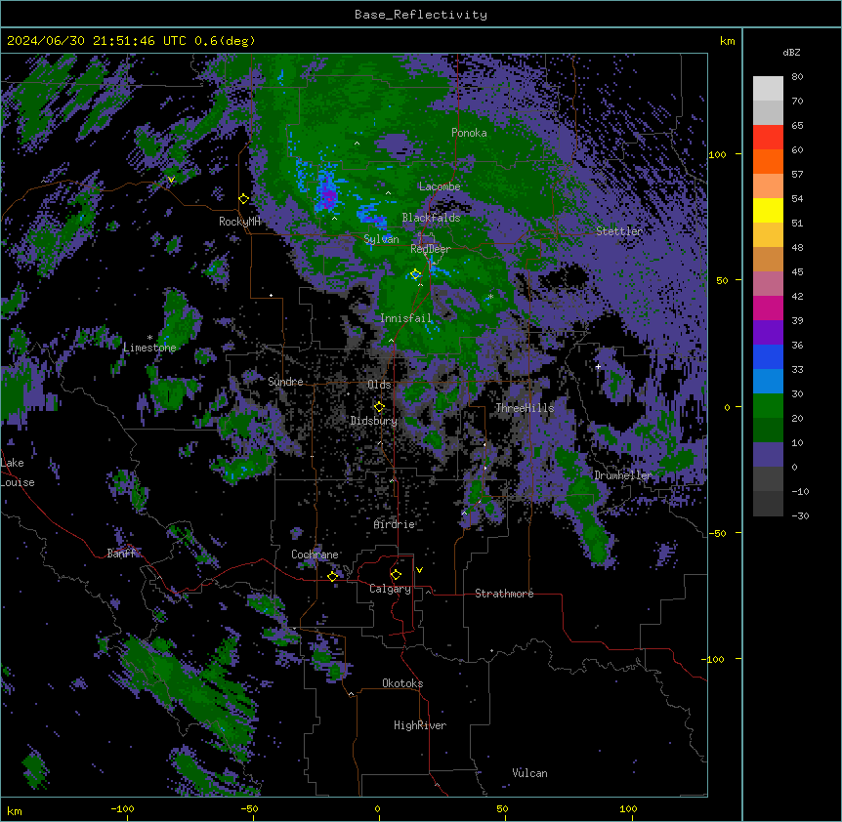This screenshot has height=822, width=842.
Task: Click the Base_Reflectivity title text
Action: coord(421,15)
